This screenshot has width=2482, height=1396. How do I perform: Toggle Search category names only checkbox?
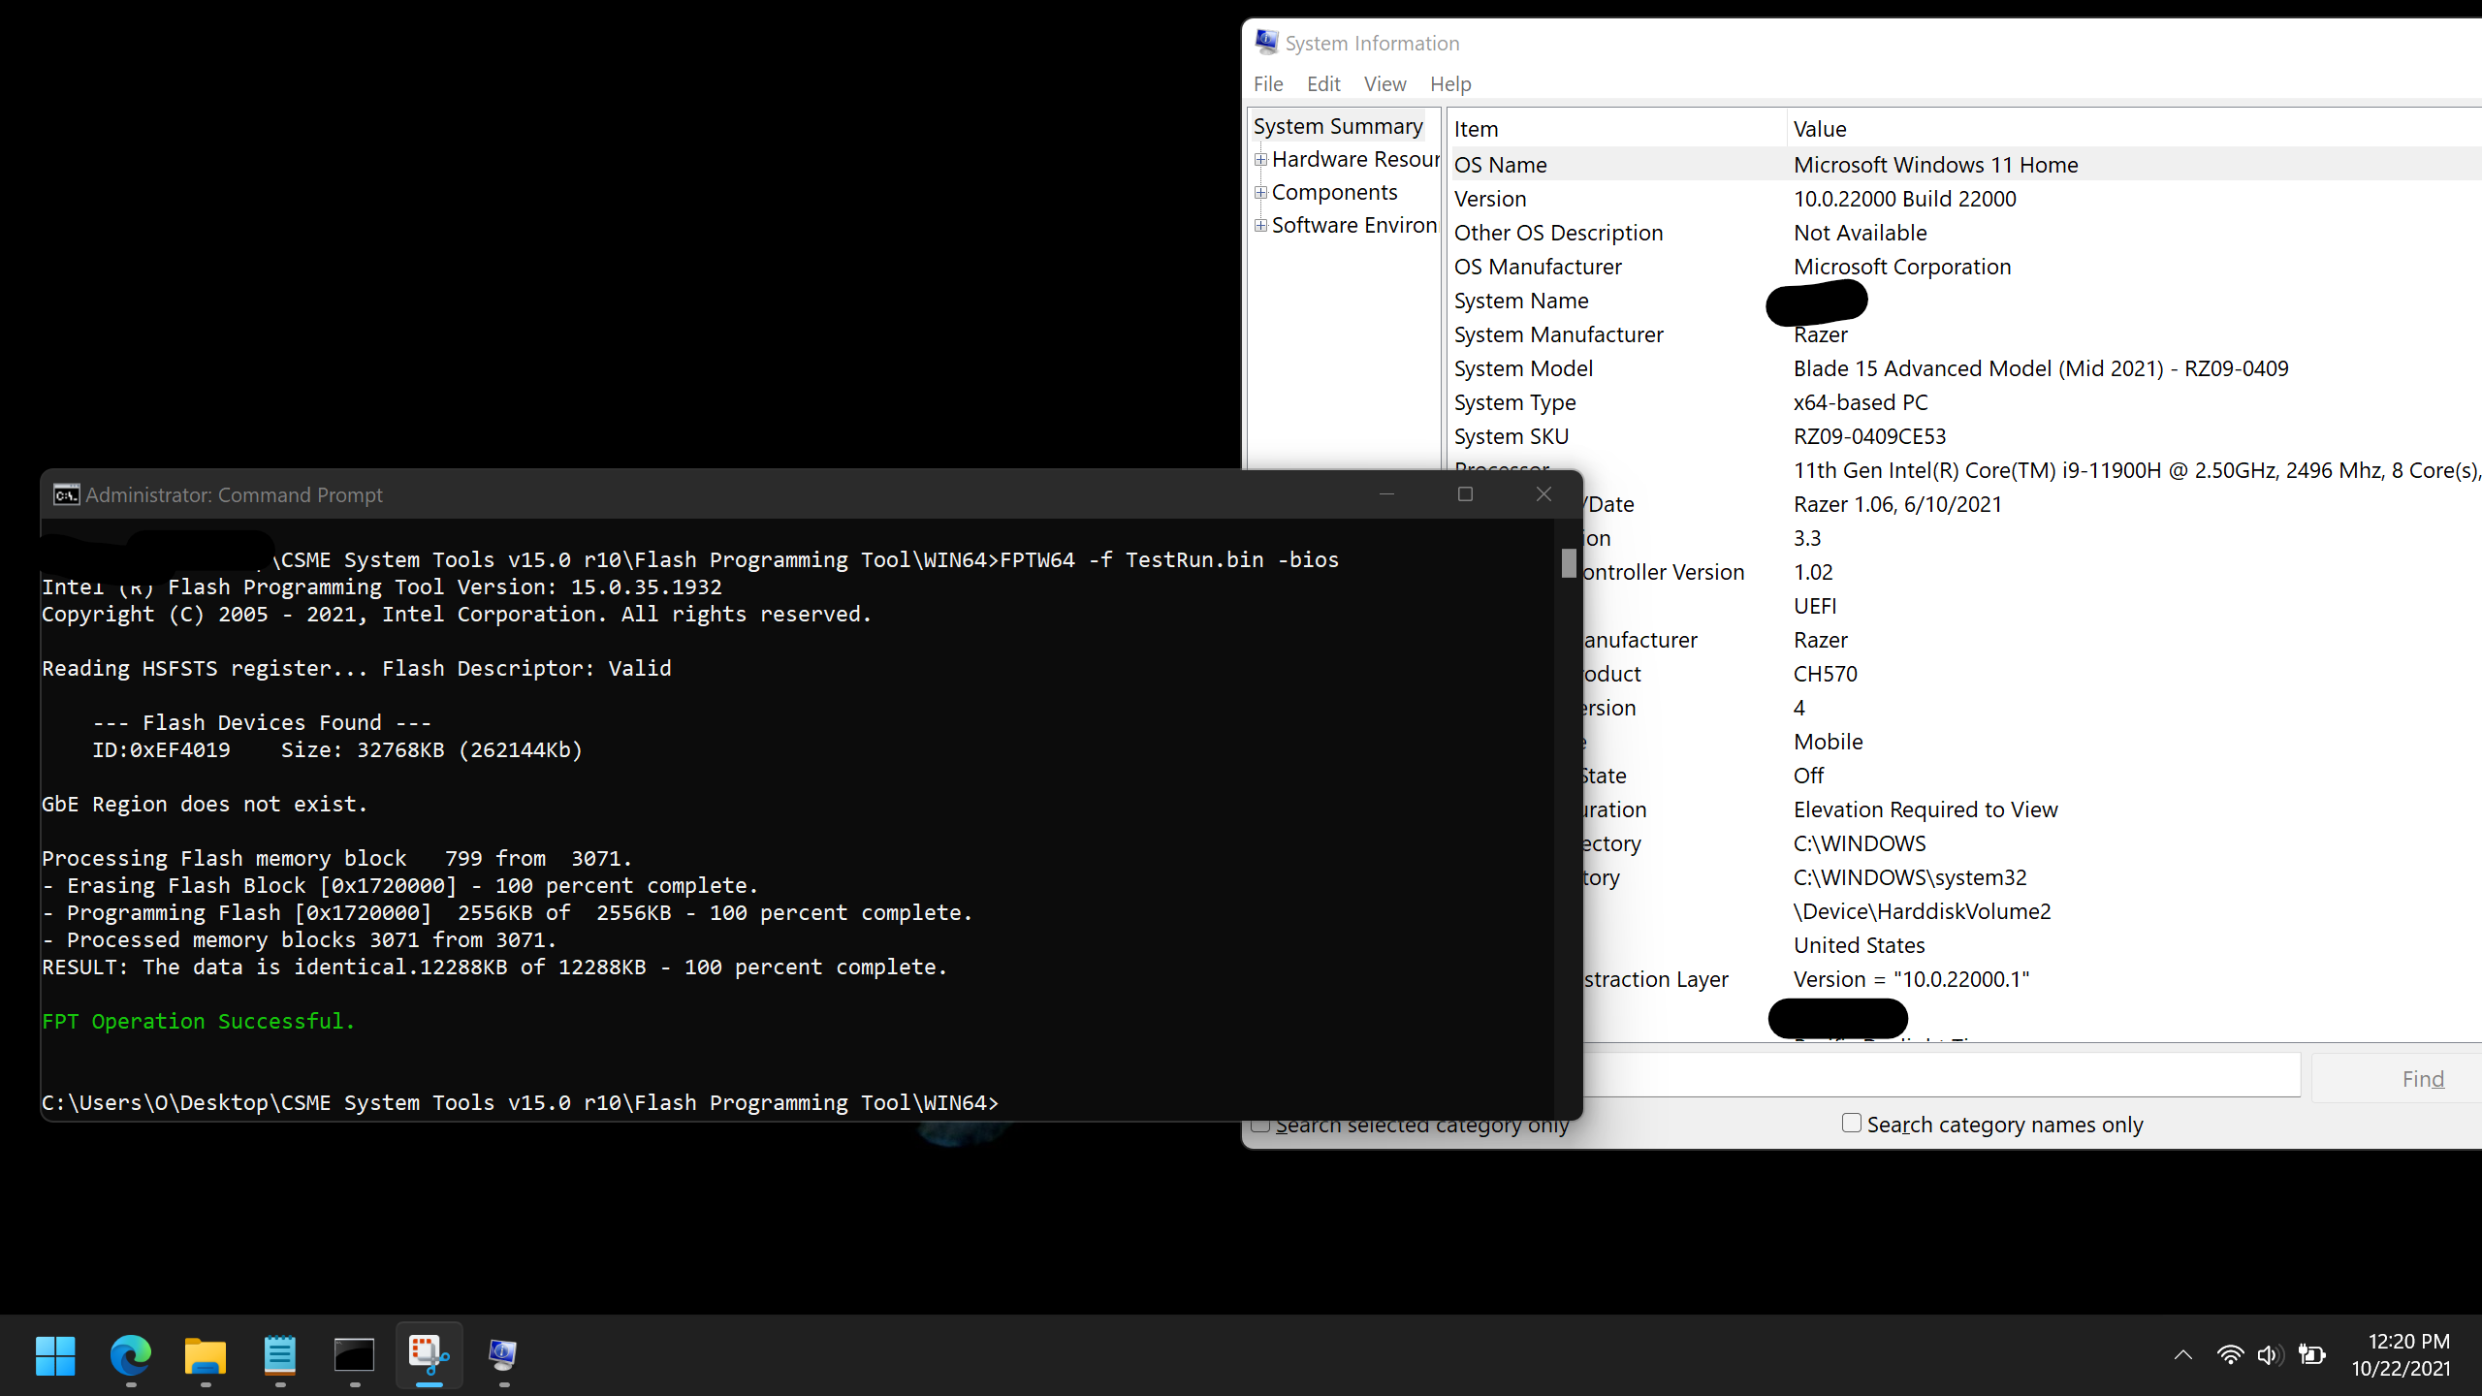tap(1852, 1123)
